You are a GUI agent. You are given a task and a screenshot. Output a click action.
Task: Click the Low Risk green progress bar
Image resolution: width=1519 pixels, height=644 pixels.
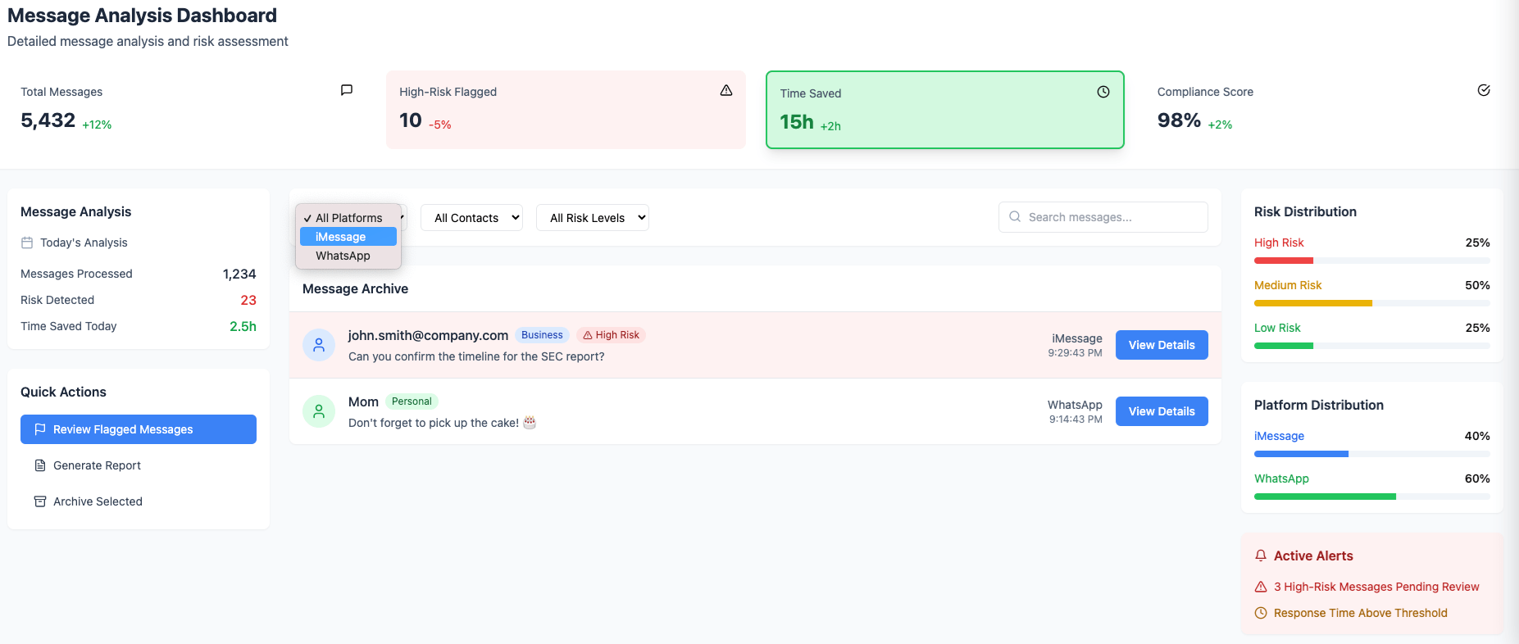[1284, 346]
